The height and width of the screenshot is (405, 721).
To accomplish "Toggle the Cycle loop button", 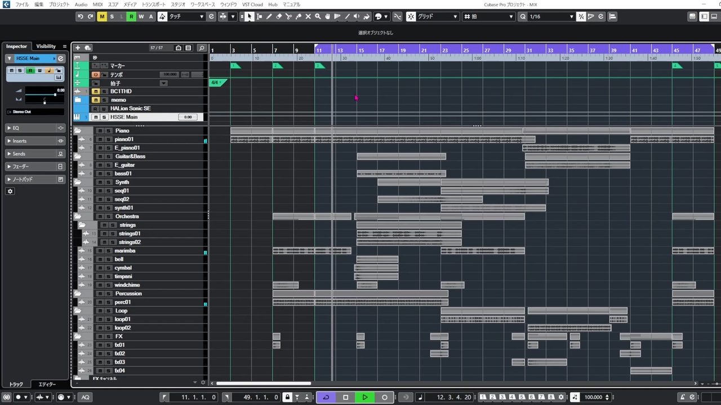I will [x=326, y=397].
